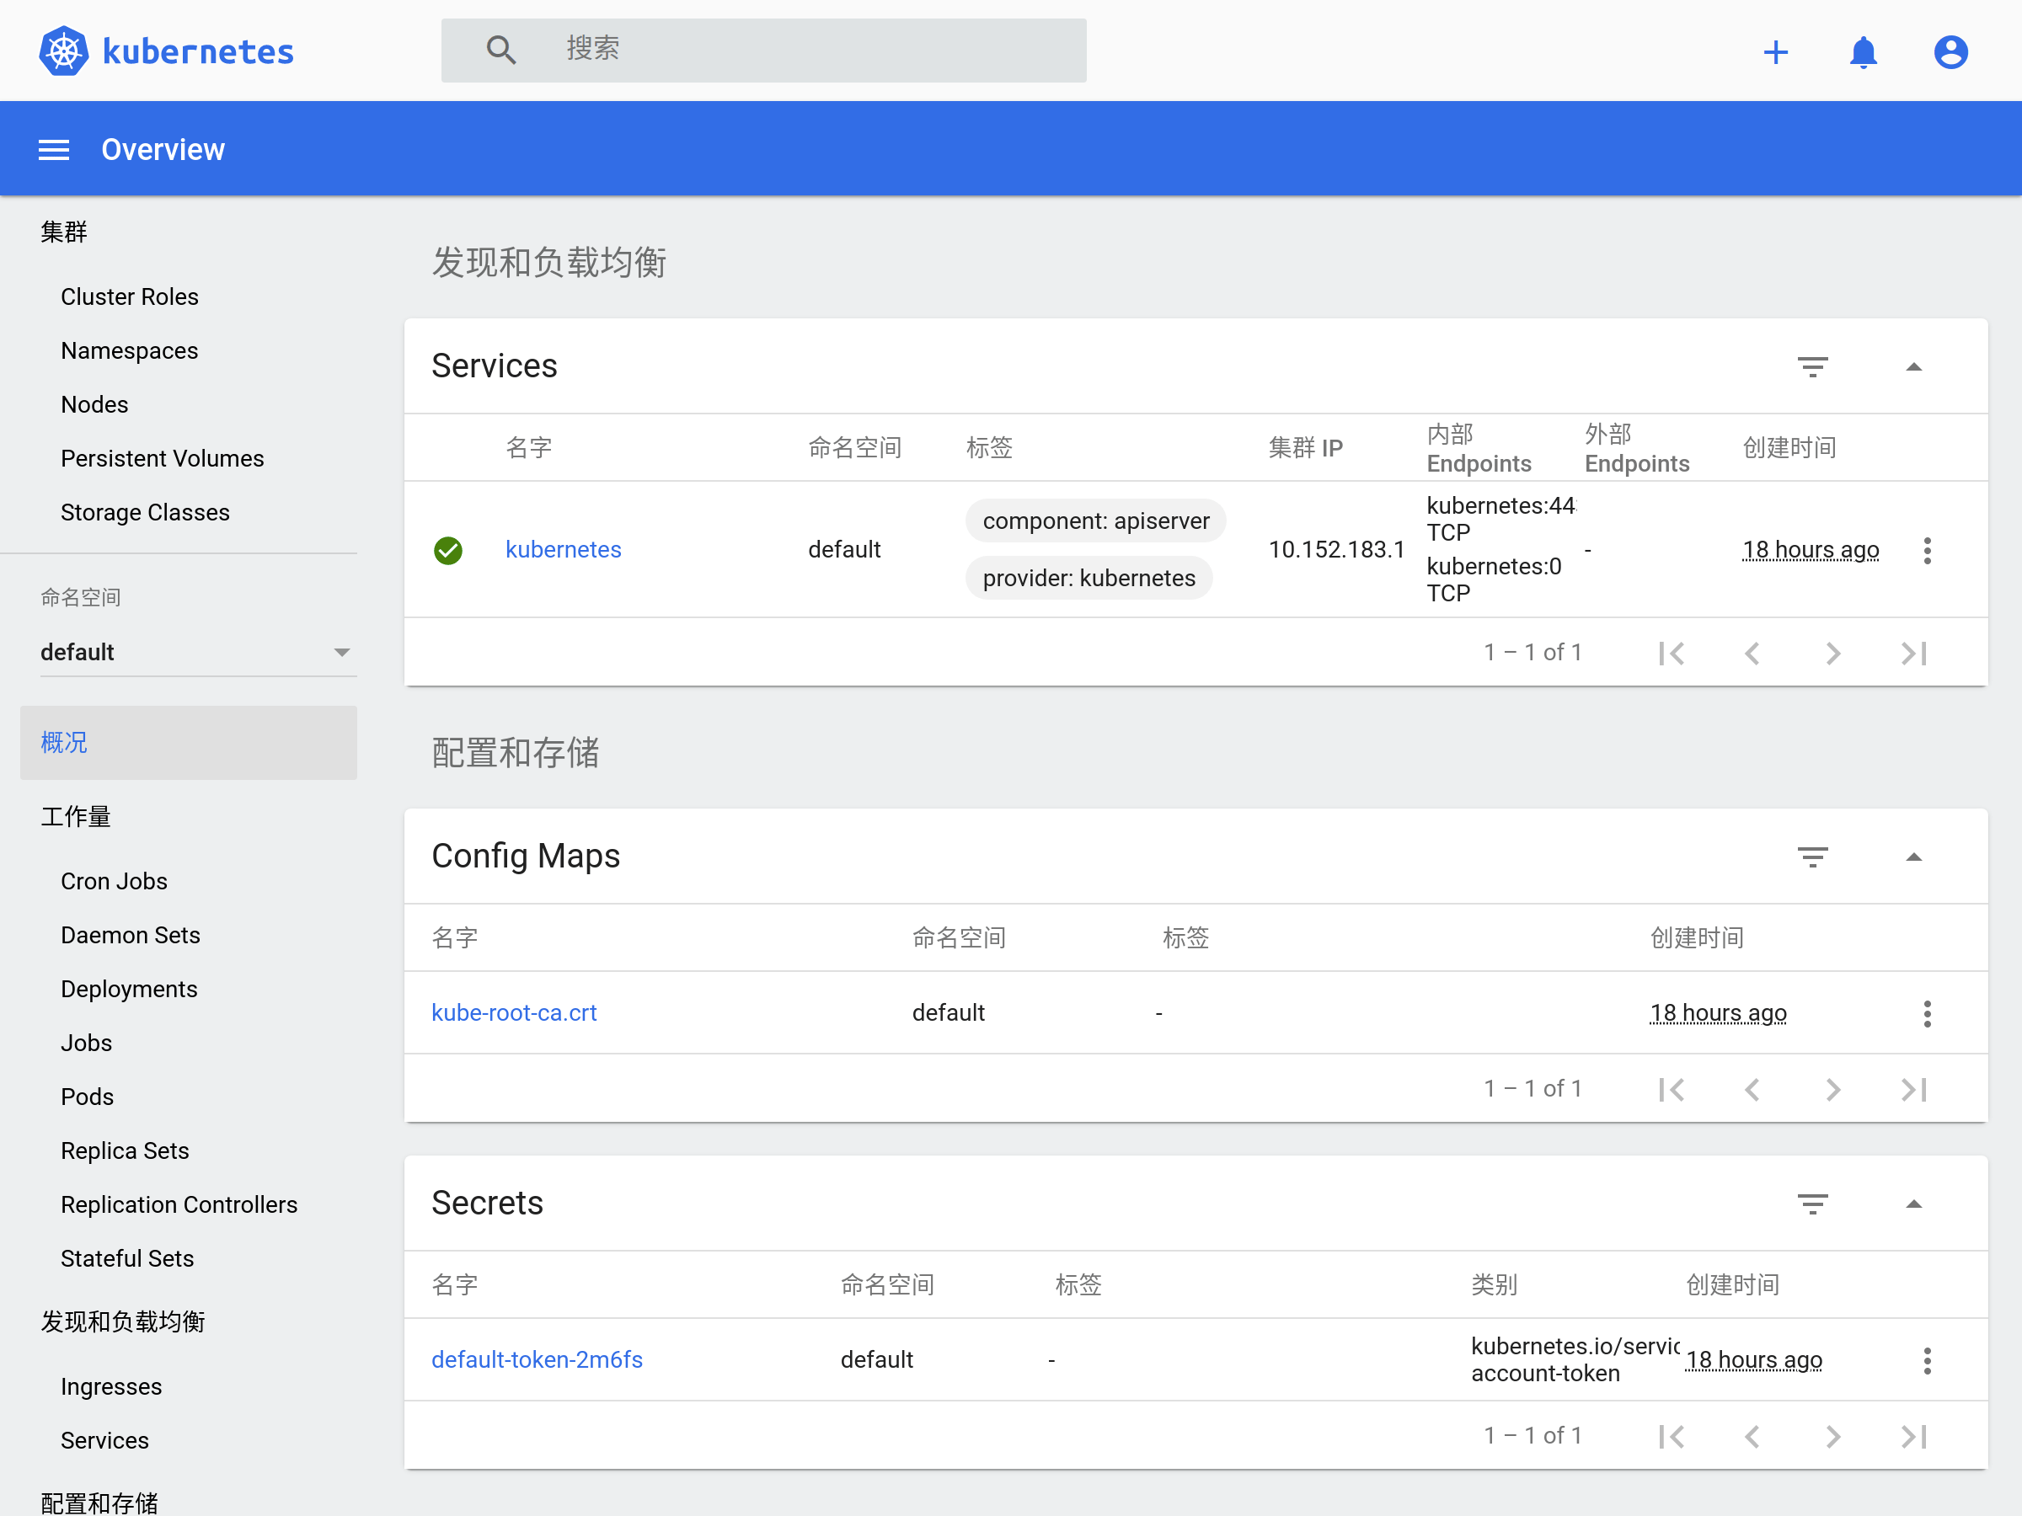The width and height of the screenshot is (2022, 1516).
Task: Click the plus create resource icon
Action: pyautogui.click(x=1774, y=52)
